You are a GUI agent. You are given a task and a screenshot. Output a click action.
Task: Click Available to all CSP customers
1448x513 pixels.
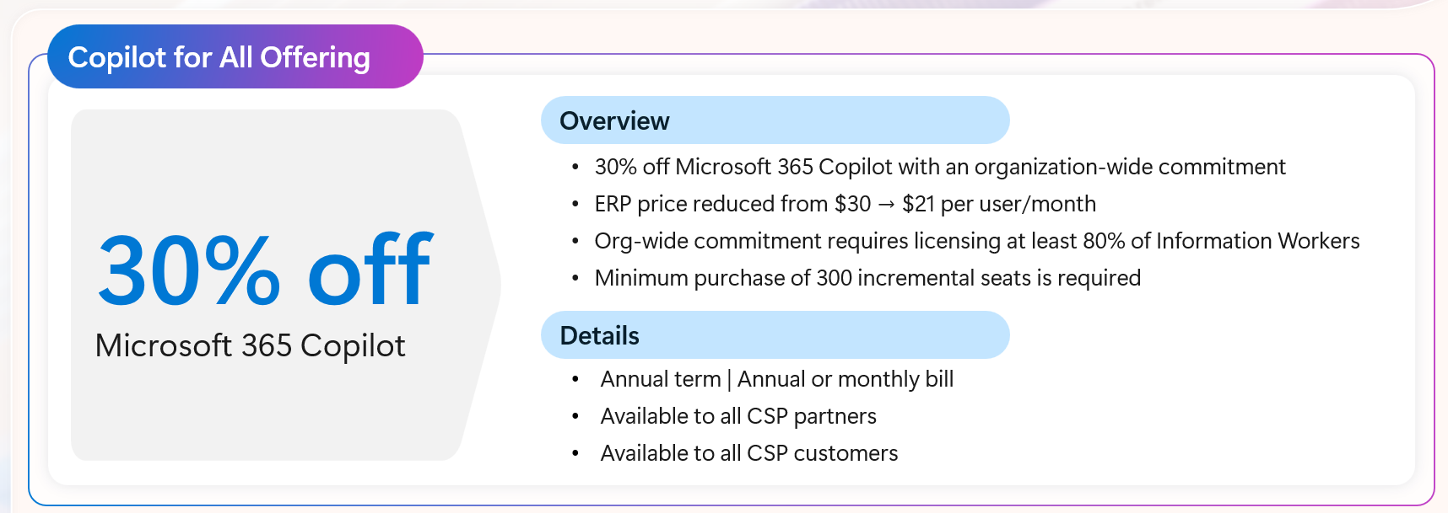[x=748, y=453]
